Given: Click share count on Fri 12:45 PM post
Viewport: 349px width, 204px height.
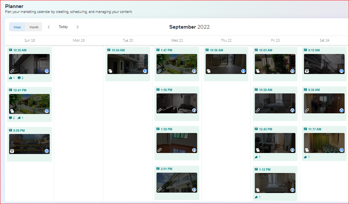Looking at the screenshot, I should tap(257, 157).
